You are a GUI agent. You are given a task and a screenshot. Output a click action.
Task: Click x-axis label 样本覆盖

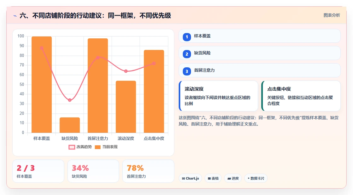(42, 139)
